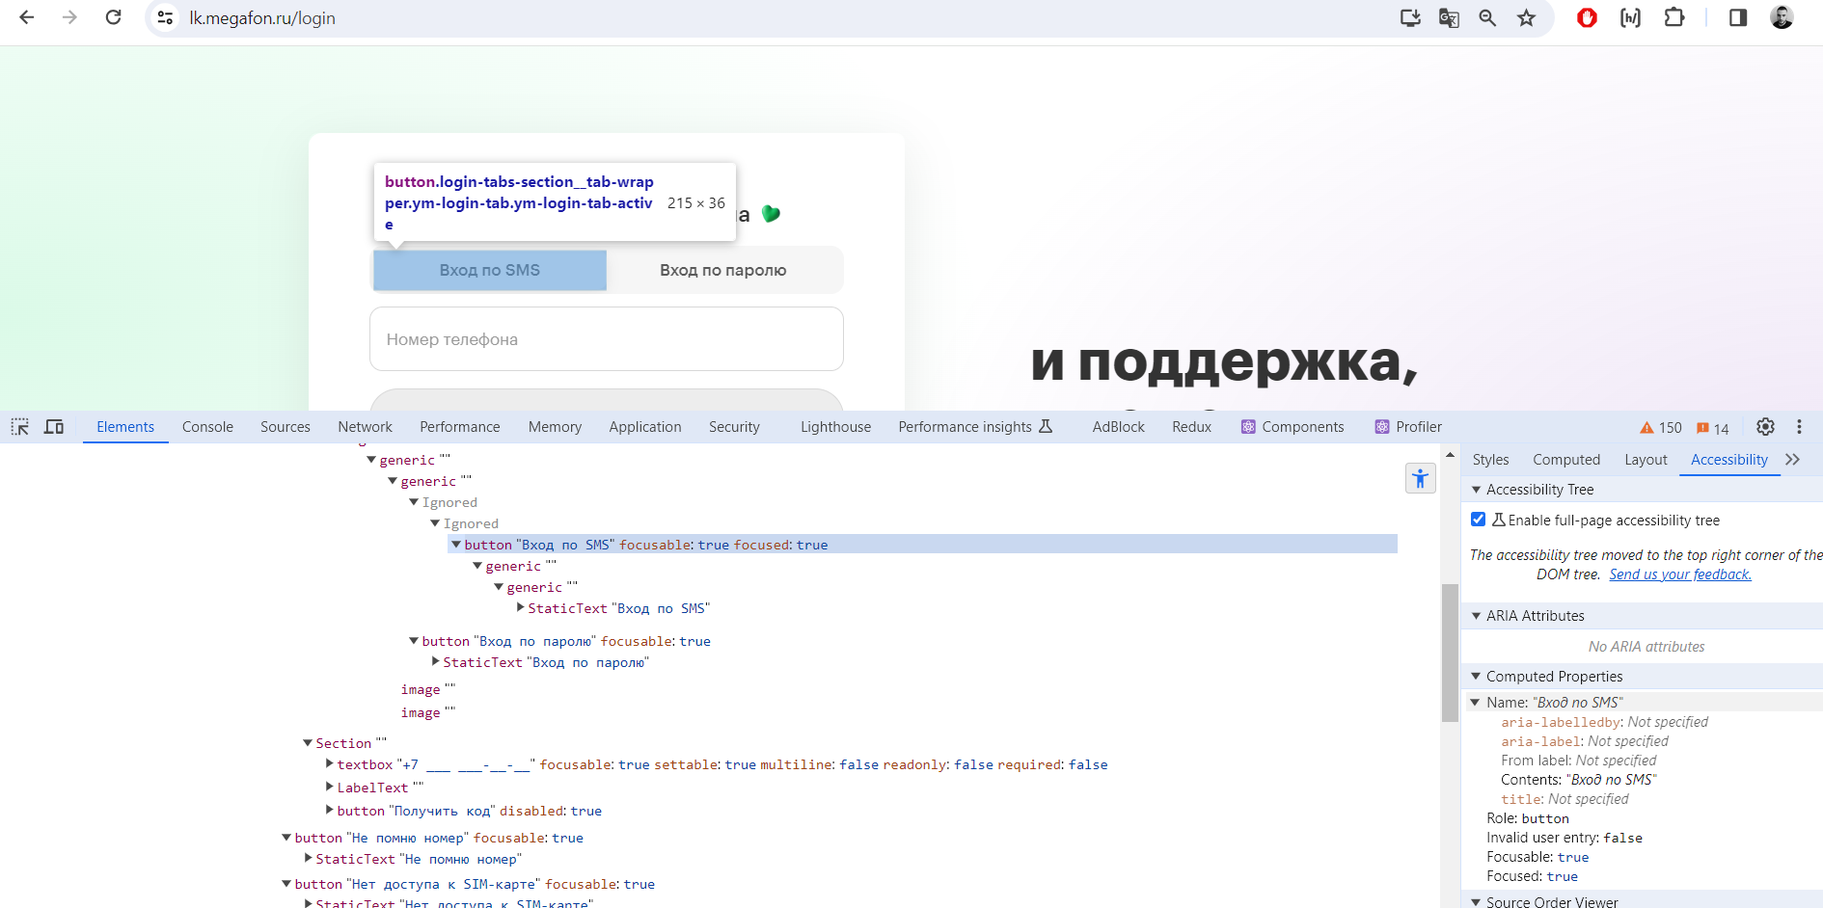Open the Opera red extension icon
The width and height of the screenshot is (1823, 908).
tap(1587, 17)
